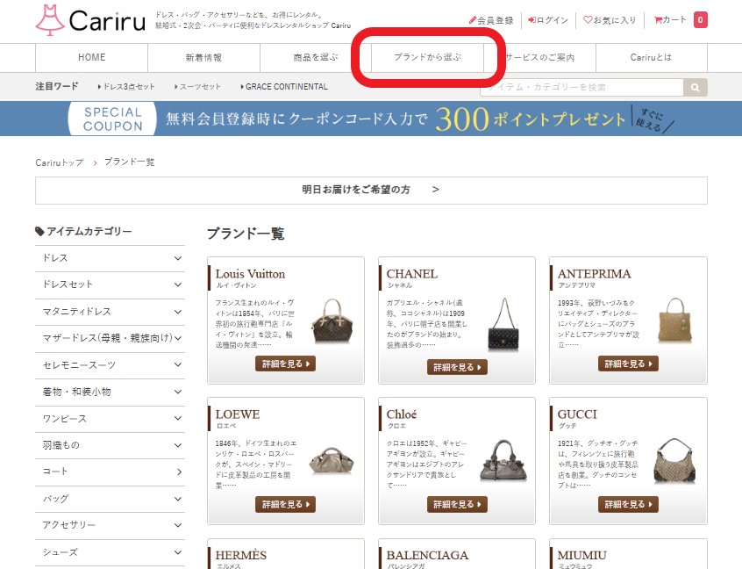Screen dimensions: 742x569
Task: Open favorites heart link
Action: [610, 20]
